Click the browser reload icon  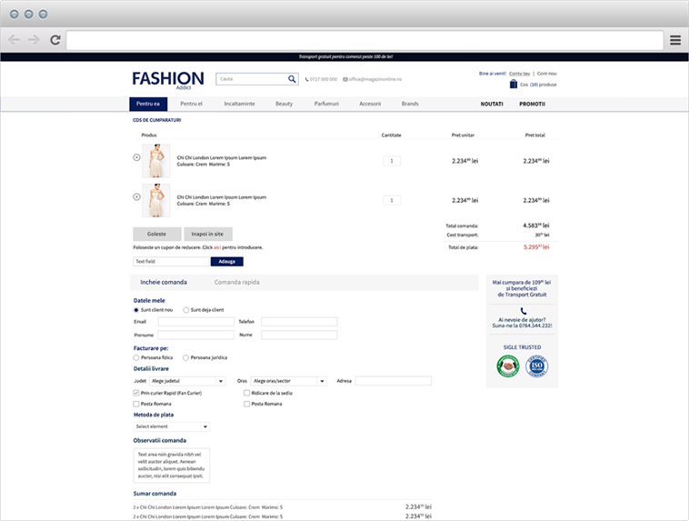55,40
